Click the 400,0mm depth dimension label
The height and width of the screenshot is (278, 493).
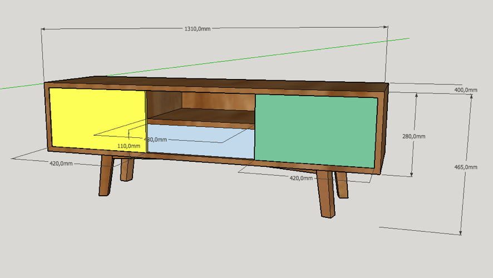click(x=466, y=90)
